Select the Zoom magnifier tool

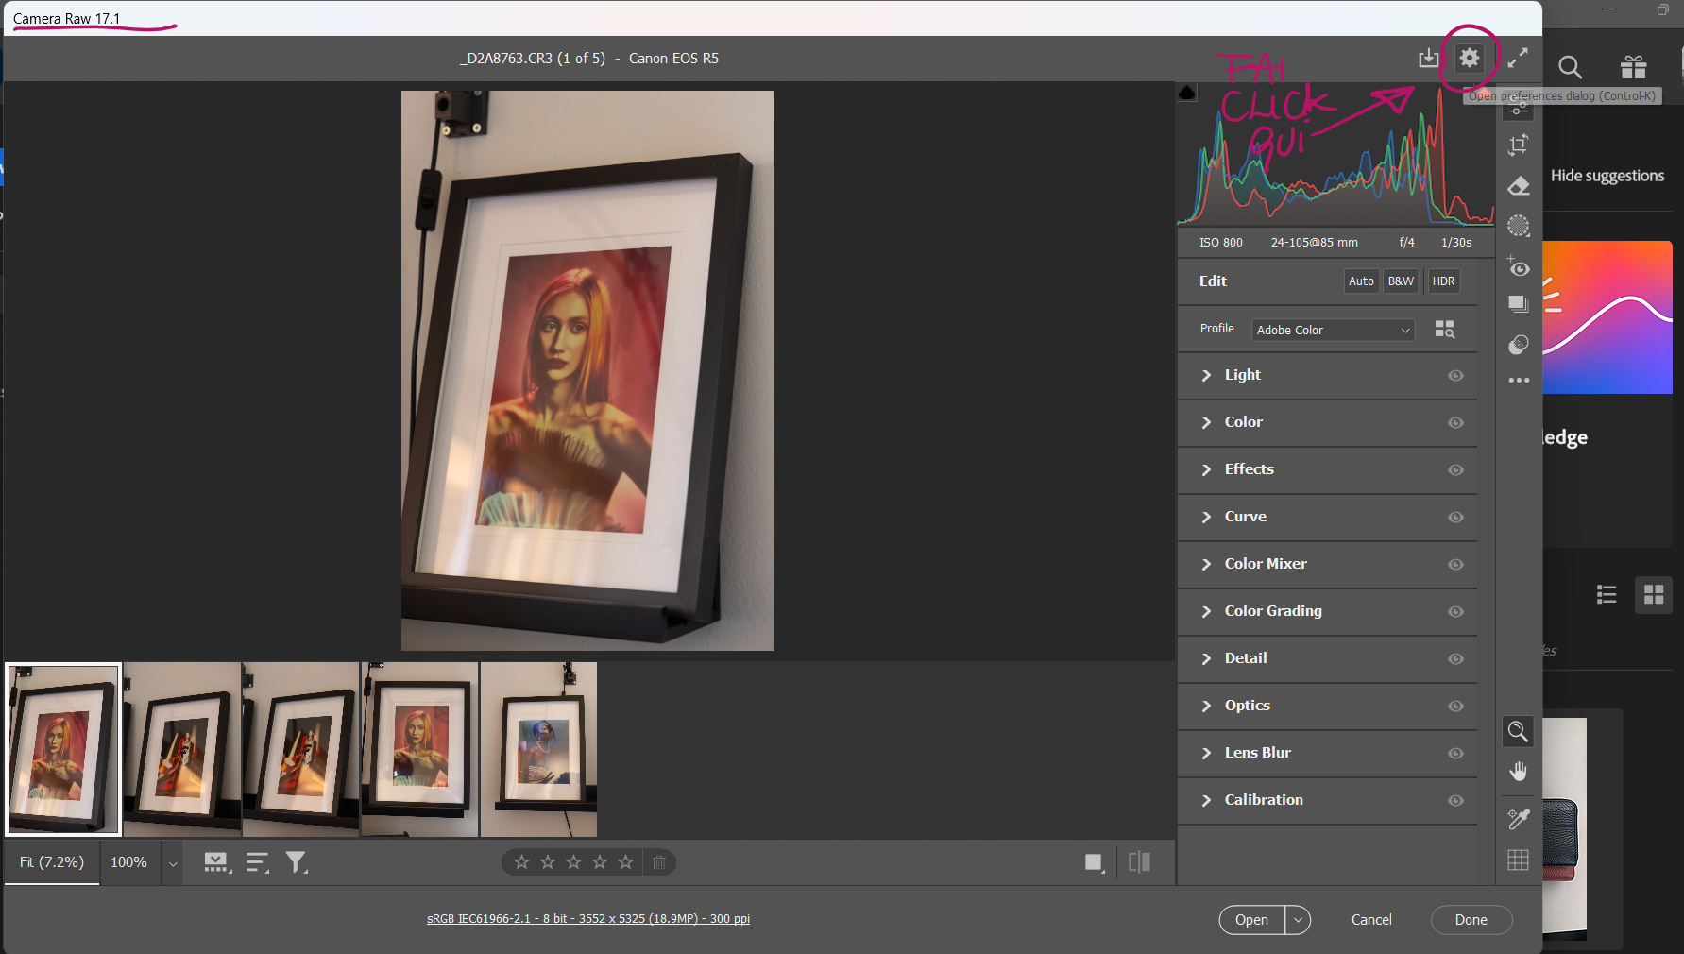(1518, 731)
